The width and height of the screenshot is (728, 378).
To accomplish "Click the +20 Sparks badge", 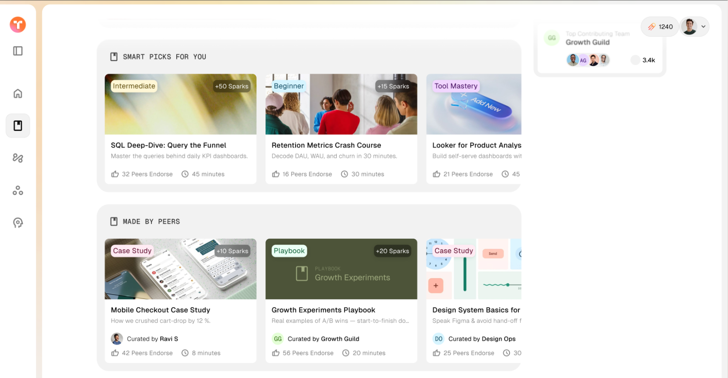I will (x=393, y=251).
